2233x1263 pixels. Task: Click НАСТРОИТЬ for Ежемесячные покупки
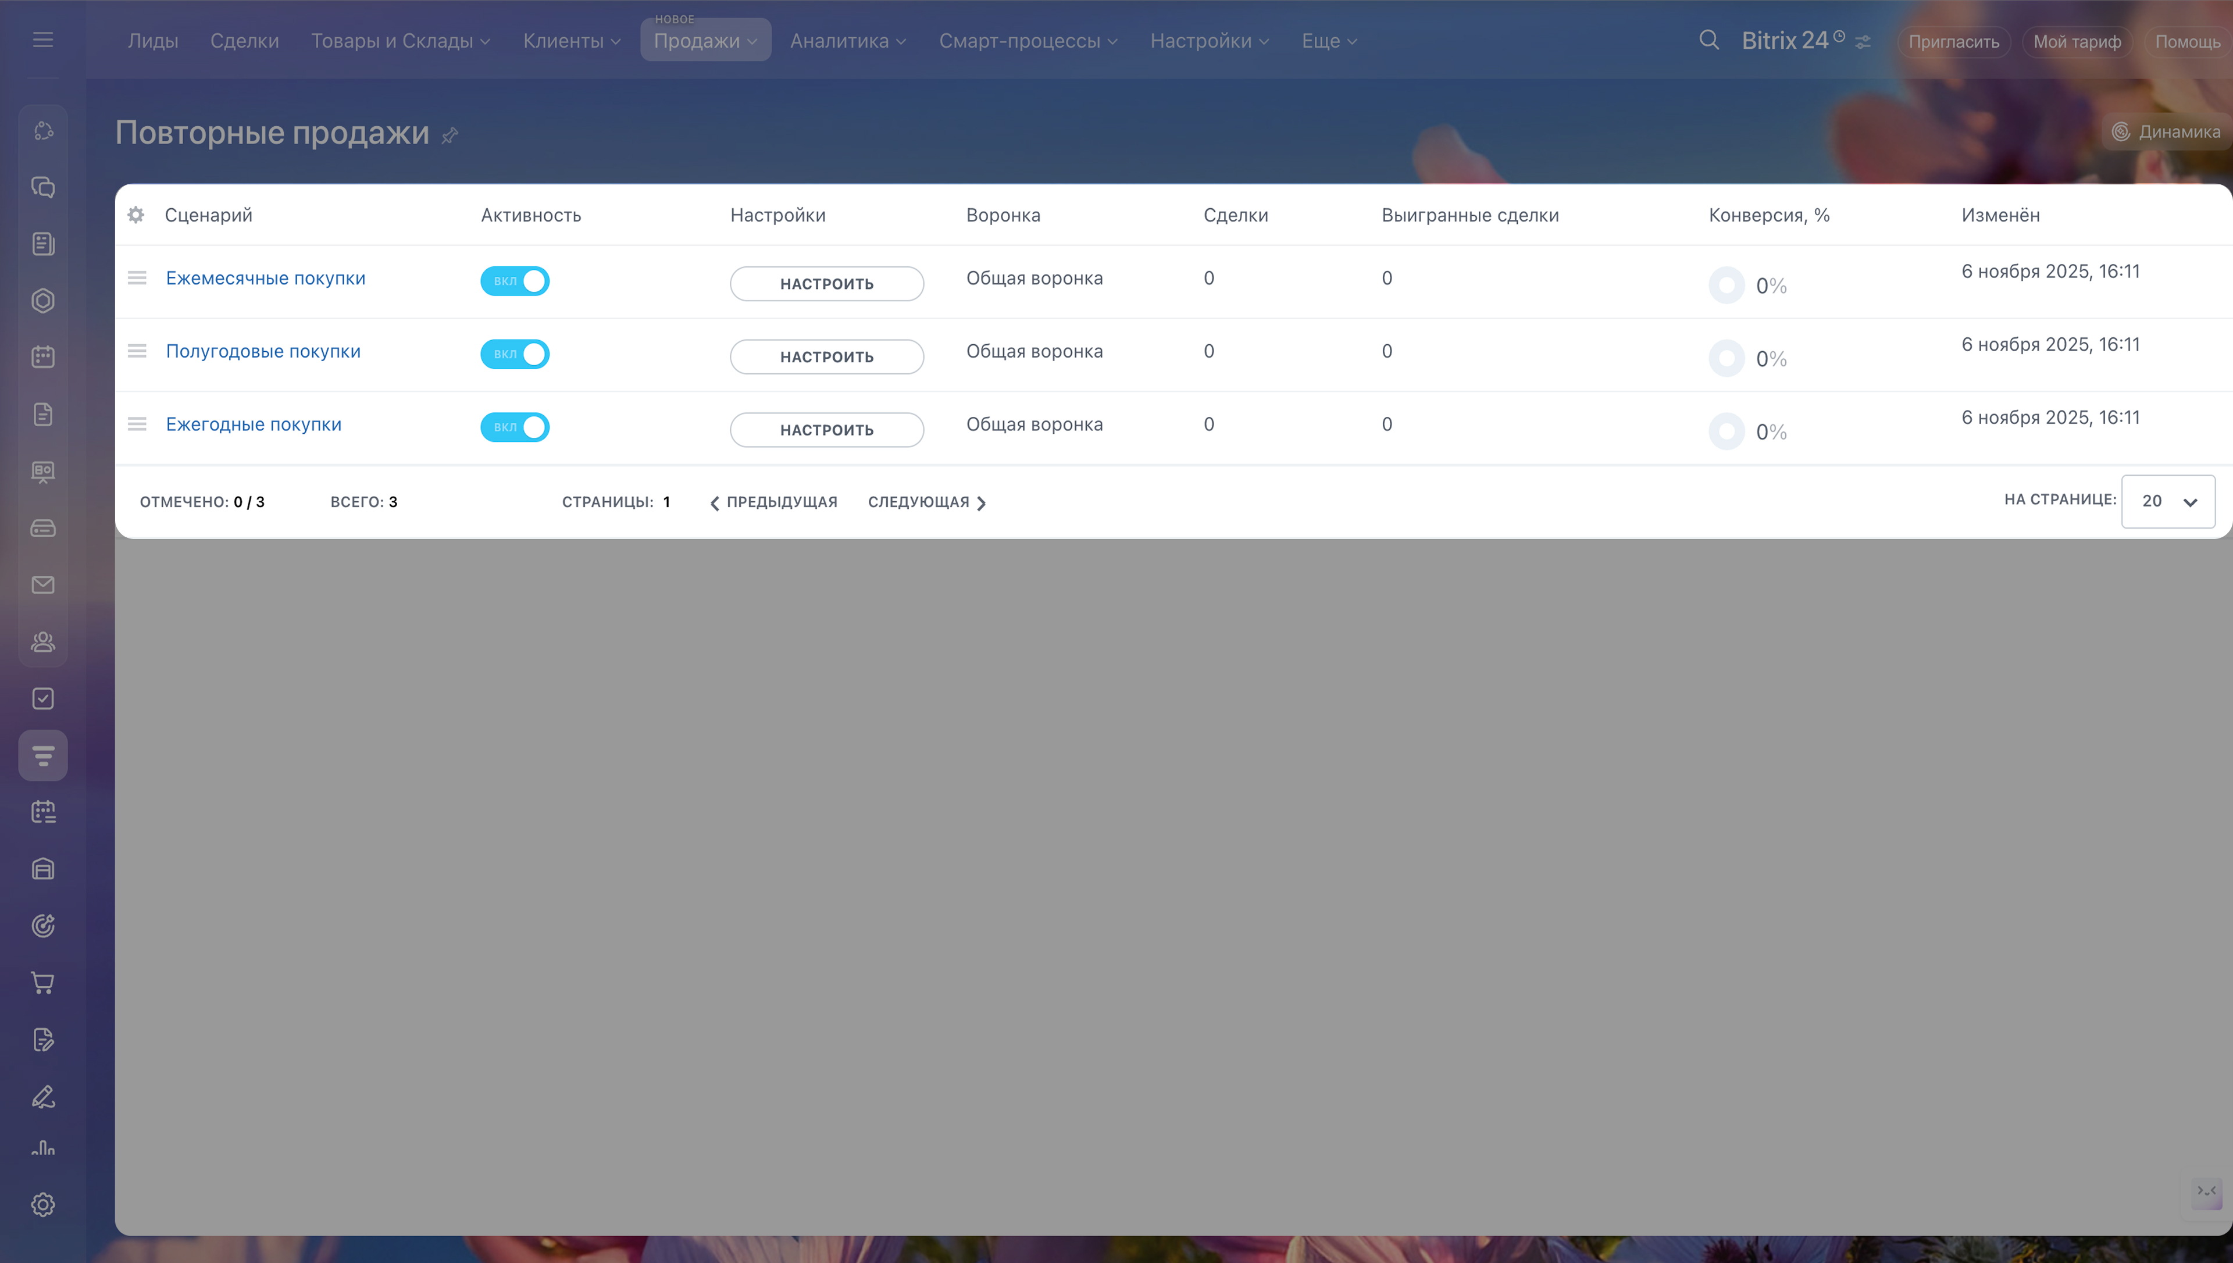point(826,284)
